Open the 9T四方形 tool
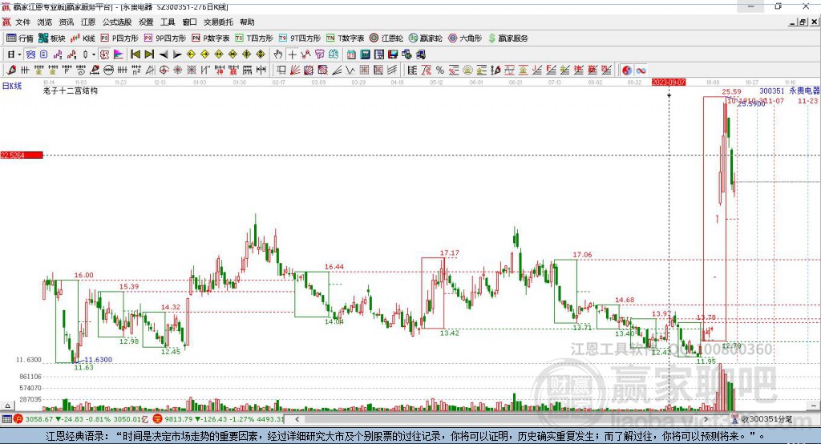The width and height of the screenshot is (821, 444). (300, 38)
